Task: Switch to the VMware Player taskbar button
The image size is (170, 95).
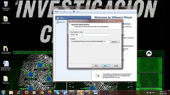Action: click(x=80, y=93)
